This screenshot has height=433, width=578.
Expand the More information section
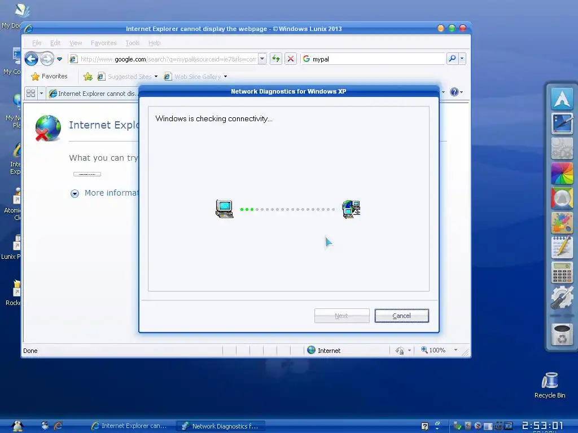[x=105, y=193]
